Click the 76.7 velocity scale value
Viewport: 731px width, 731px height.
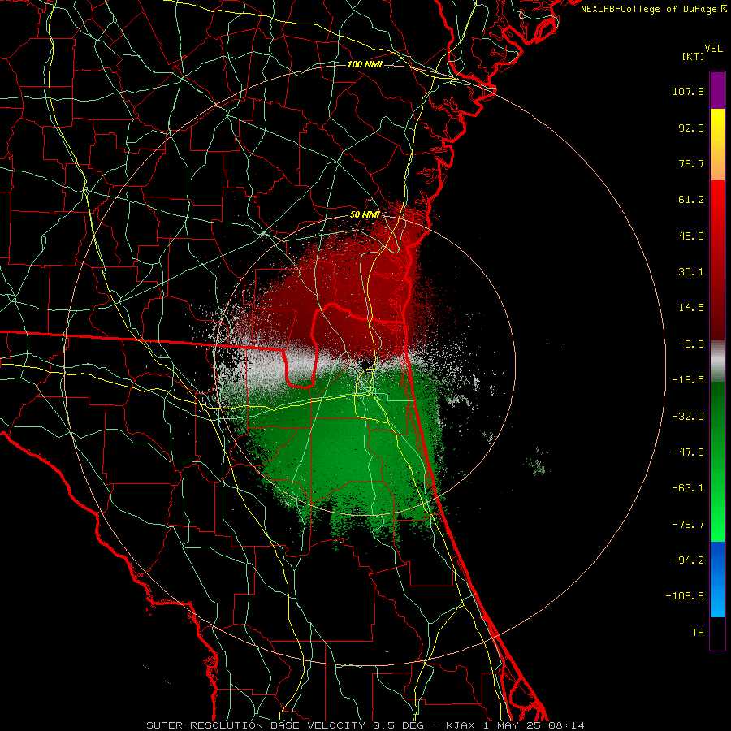click(x=691, y=163)
